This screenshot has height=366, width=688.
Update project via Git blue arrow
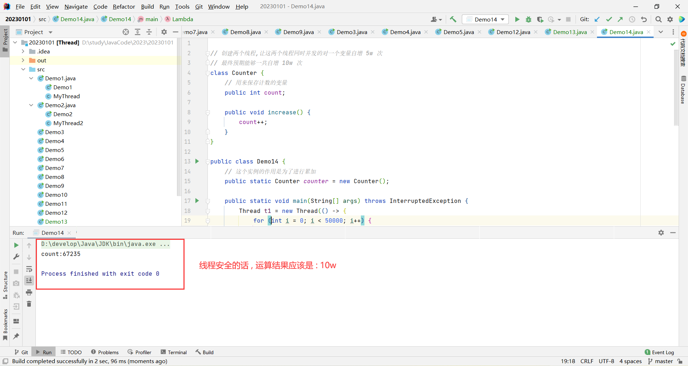coord(597,19)
